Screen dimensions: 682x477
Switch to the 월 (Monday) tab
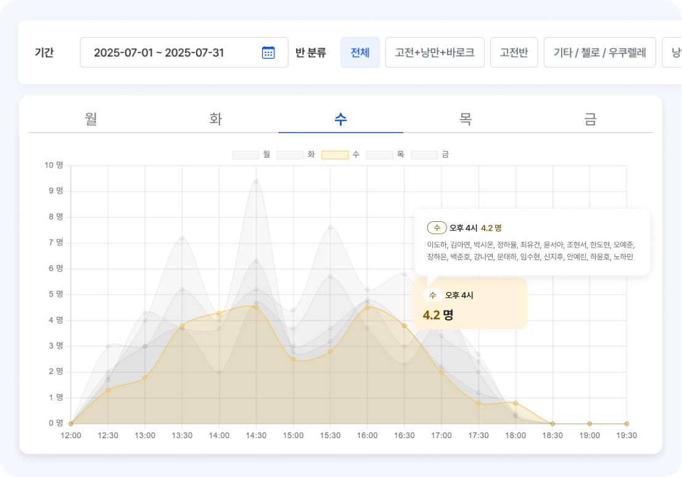[x=91, y=119]
